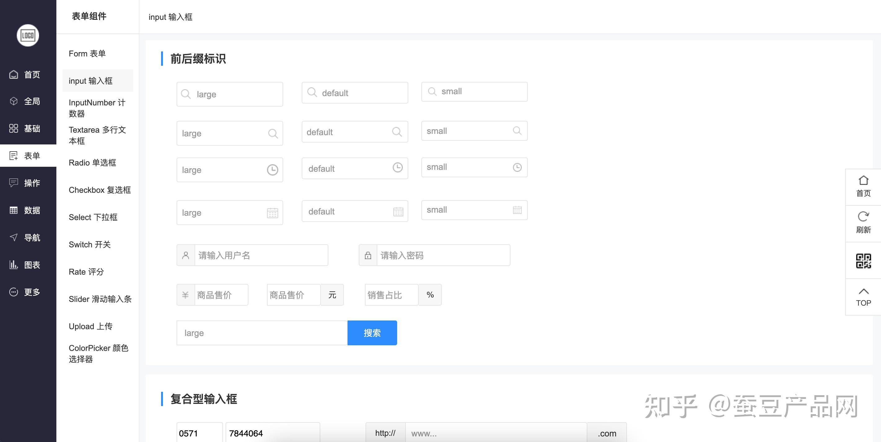Click the 基础 grid icon in the sidebar
The width and height of the screenshot is (881, 442).
[x=13, y=129]
